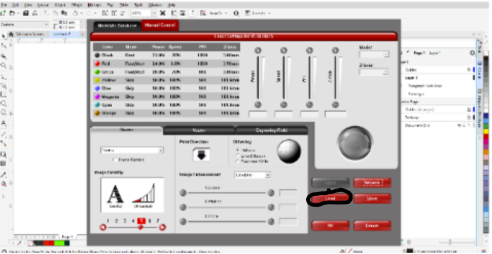This screenshot has width=492, height=254.
Task: Select the Red row in color table
Action: pyautogui.click(x=167, y=63)
